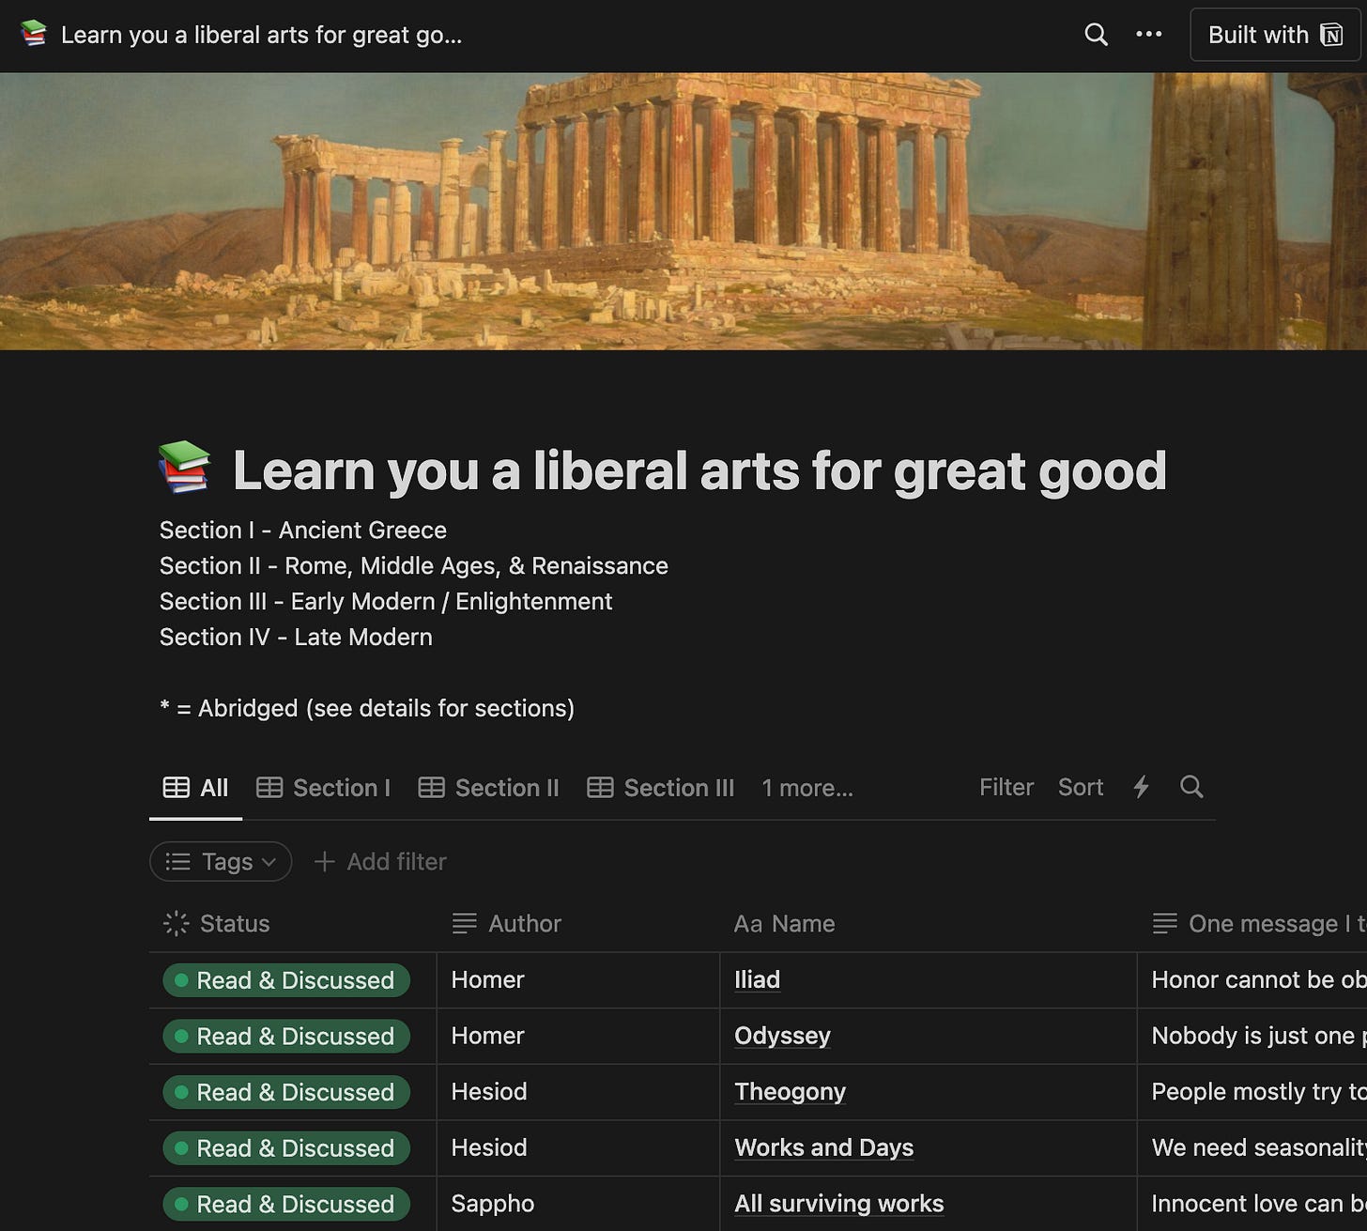Click the 'We need seasonality' message cell

[x=1252, y=1148]
